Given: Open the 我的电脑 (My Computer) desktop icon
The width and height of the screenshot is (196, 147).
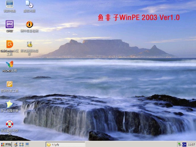Looking at the screenshot, I should click(x=9, y=4).
